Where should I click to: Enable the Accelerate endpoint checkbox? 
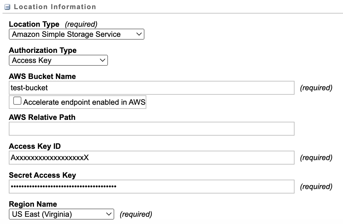tap(17, 101)
